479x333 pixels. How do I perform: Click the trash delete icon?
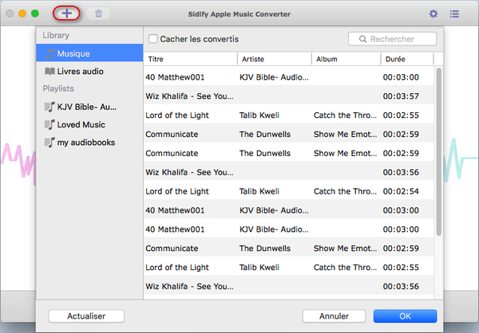coord(98,14)
